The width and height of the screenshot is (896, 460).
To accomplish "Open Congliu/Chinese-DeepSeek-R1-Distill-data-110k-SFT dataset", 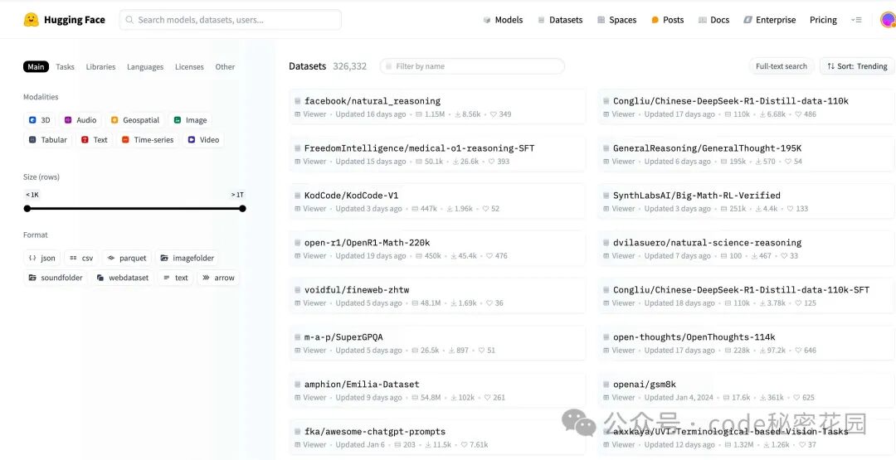I will pyautogui.click(x=747, y=296).
